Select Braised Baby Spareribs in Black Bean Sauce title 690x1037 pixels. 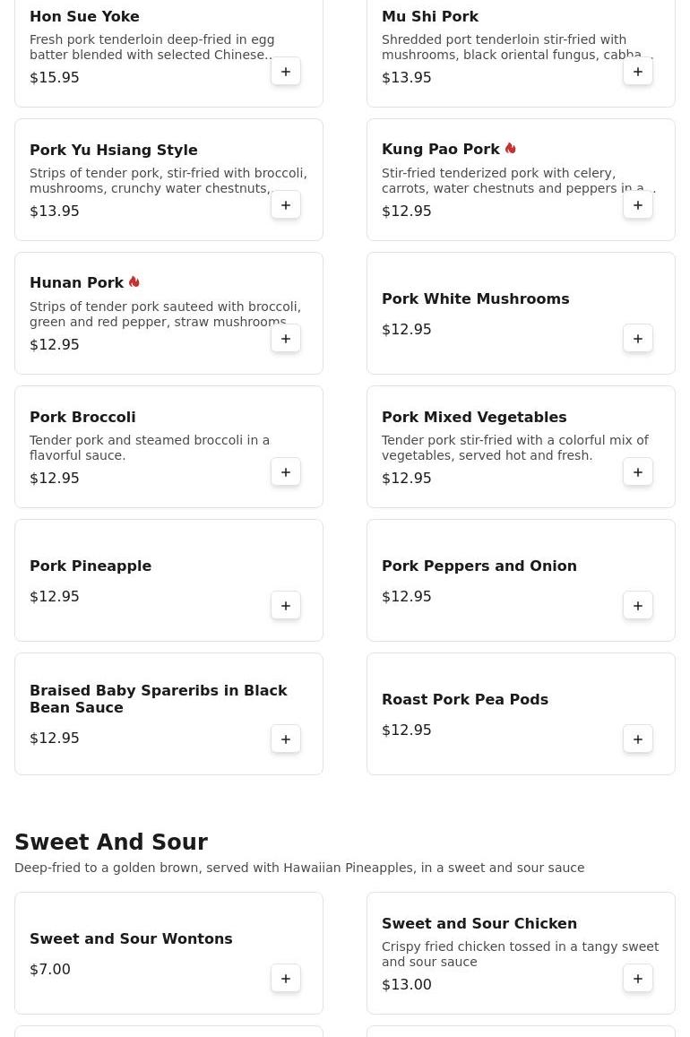click(x=158, y=699)
